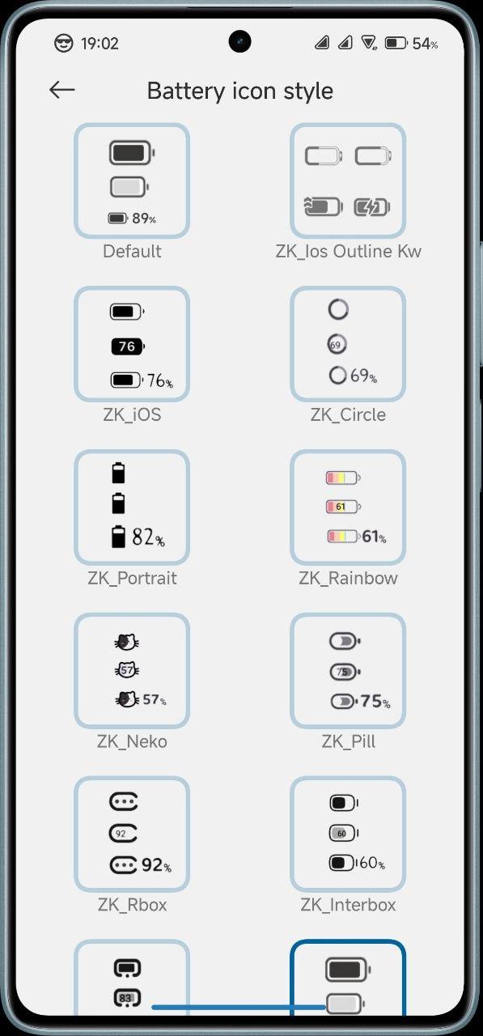Tap the partially visible style card at bottom left
Screen dimensions: 483x1036
click(132, 978)
